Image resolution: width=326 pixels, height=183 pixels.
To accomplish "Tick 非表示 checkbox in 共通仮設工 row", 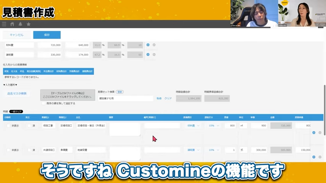I will tap(8, 150).
